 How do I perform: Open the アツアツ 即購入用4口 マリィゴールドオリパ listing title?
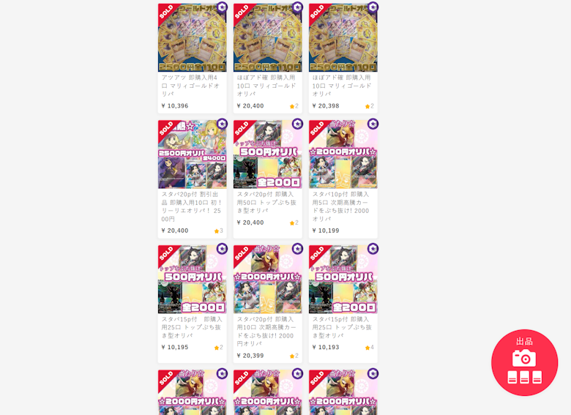(x=191, y=86)
